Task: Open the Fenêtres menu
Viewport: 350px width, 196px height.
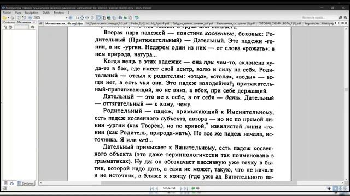Action: coord(59,13)
